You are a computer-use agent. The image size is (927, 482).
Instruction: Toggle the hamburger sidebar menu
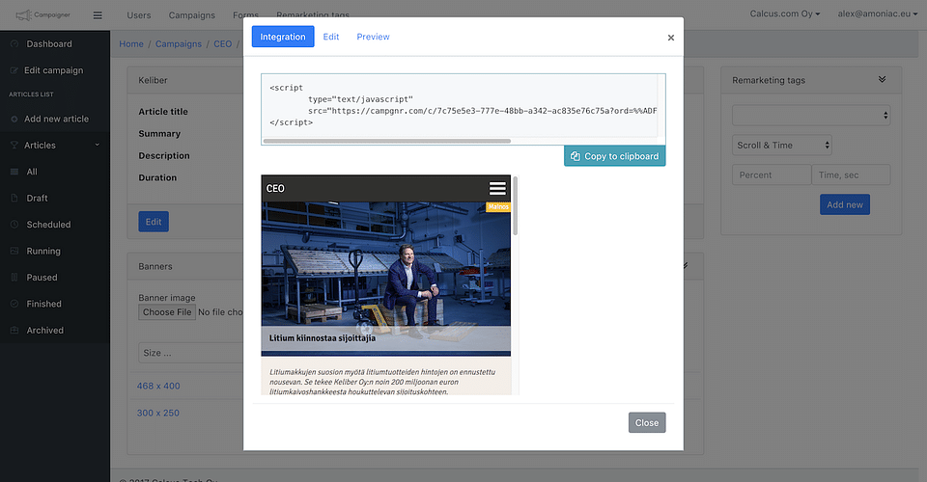pyautogui.click(x=98, y=15)
